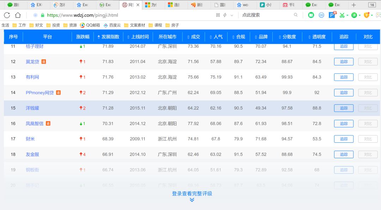This screenshot has width=381, height=210.
Task: Open the 财米 platform link
Action: (x=30, y=139)
